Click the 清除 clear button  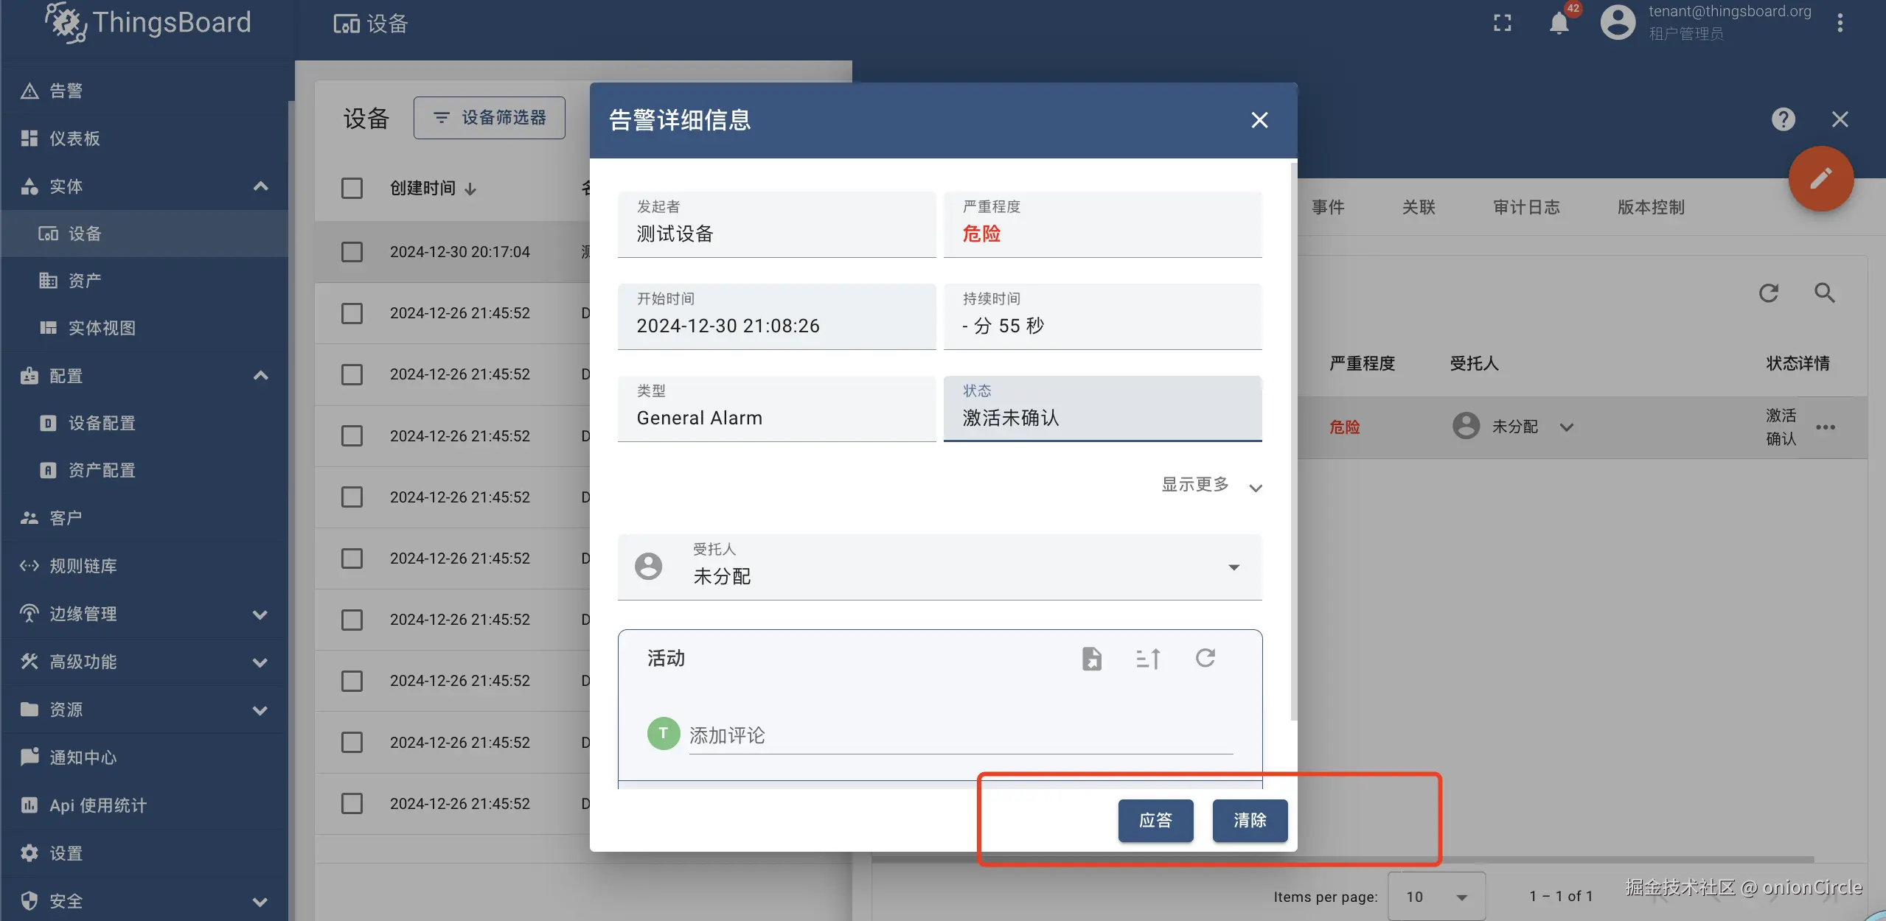1249,821
